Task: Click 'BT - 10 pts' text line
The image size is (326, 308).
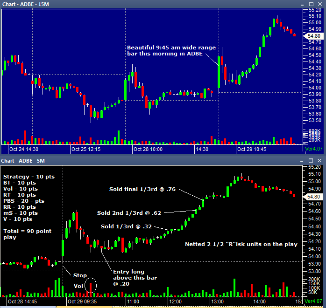Action: click(x=20, y=183)
